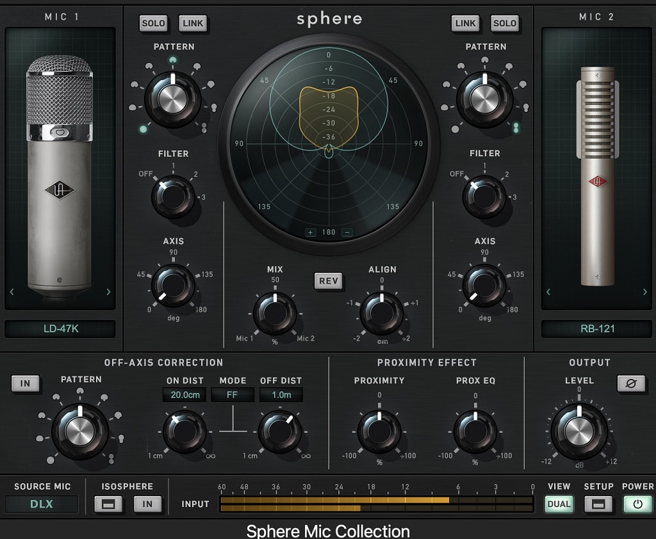The width and height of the screenshot is (656, 539).
Task: Toggle the plugin POWER button
Action: click(x=637, y=504)
